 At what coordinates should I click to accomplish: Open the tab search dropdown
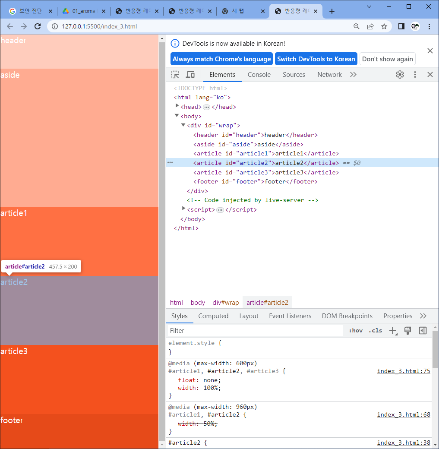pos(369,6)
